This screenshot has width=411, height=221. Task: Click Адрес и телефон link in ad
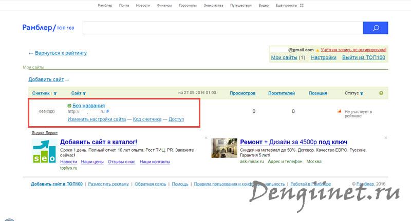[x=285, y=162]
